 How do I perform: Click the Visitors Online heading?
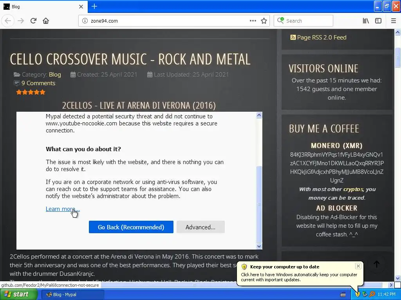pos(323,69)
